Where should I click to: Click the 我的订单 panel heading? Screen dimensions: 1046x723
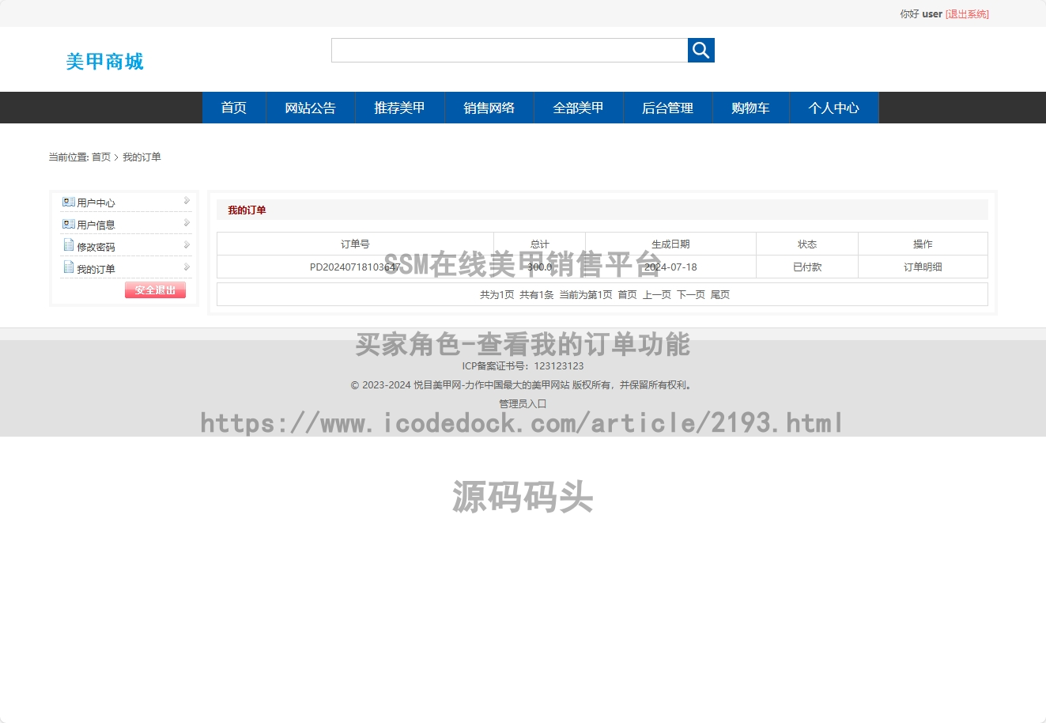pyautogui.click(x=247, y=210)
